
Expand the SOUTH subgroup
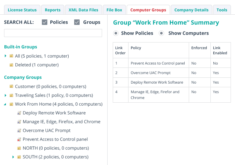tap(13, 157)
